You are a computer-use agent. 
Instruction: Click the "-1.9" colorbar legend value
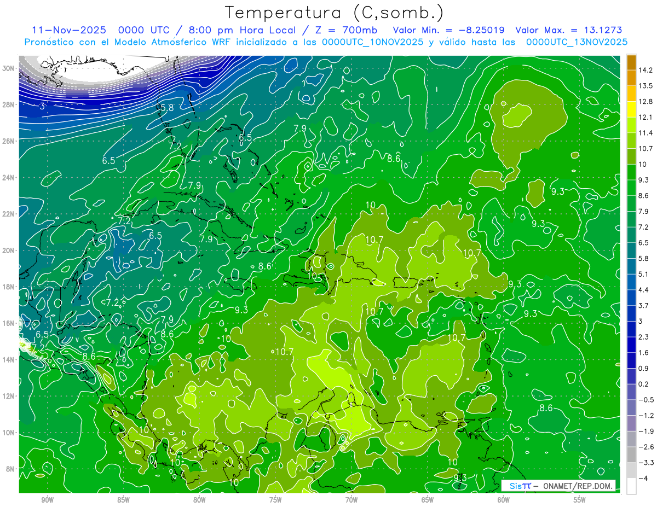(x=646, y=431)
